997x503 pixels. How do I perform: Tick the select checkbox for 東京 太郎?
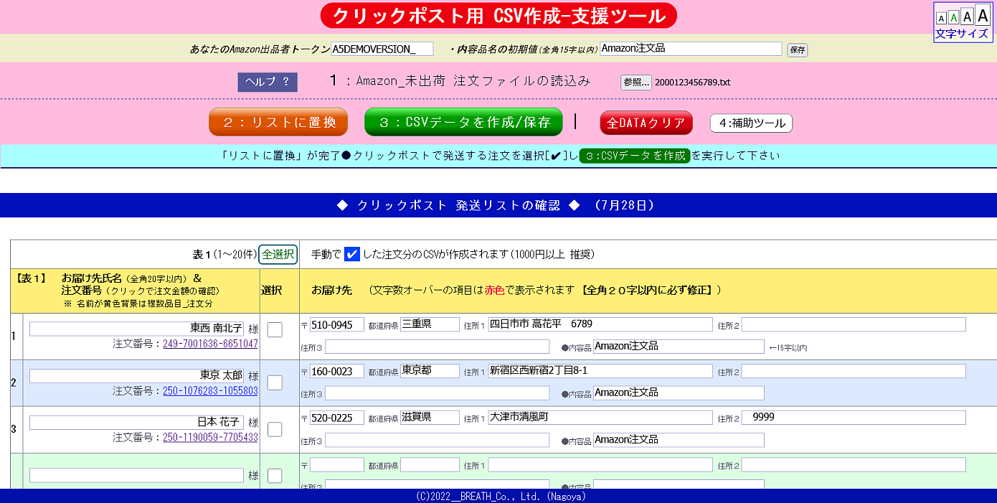tap(275, 382)
